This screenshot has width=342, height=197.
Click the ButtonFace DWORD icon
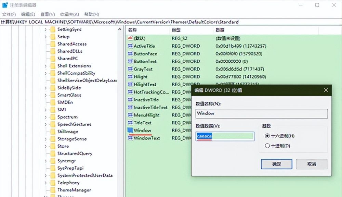(x=130, y=53)
